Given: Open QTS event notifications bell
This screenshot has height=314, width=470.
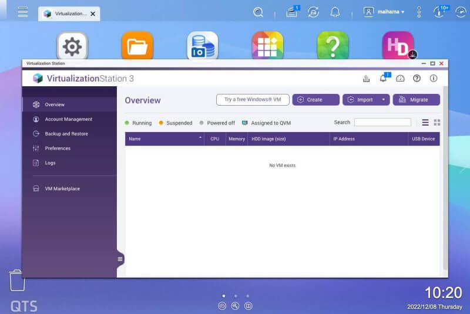Looking at the screenshot, I should pyautogui.click(x=335, y=12).
